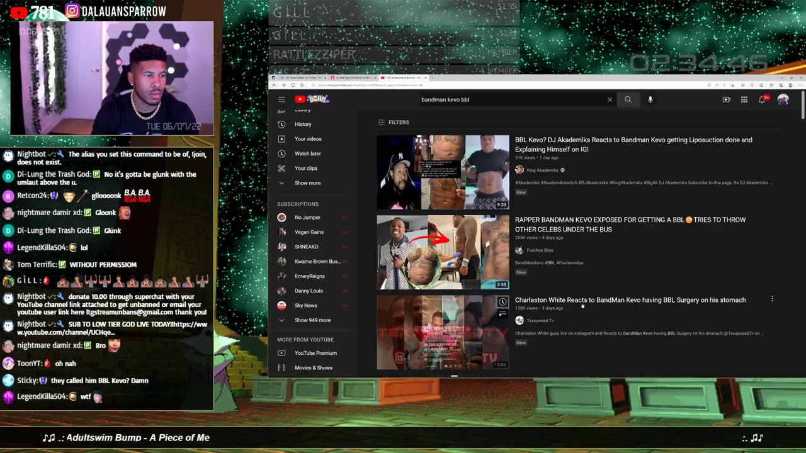Open the King Akademiks channel name
Screen dimensions: 806x453
(542, 170)
